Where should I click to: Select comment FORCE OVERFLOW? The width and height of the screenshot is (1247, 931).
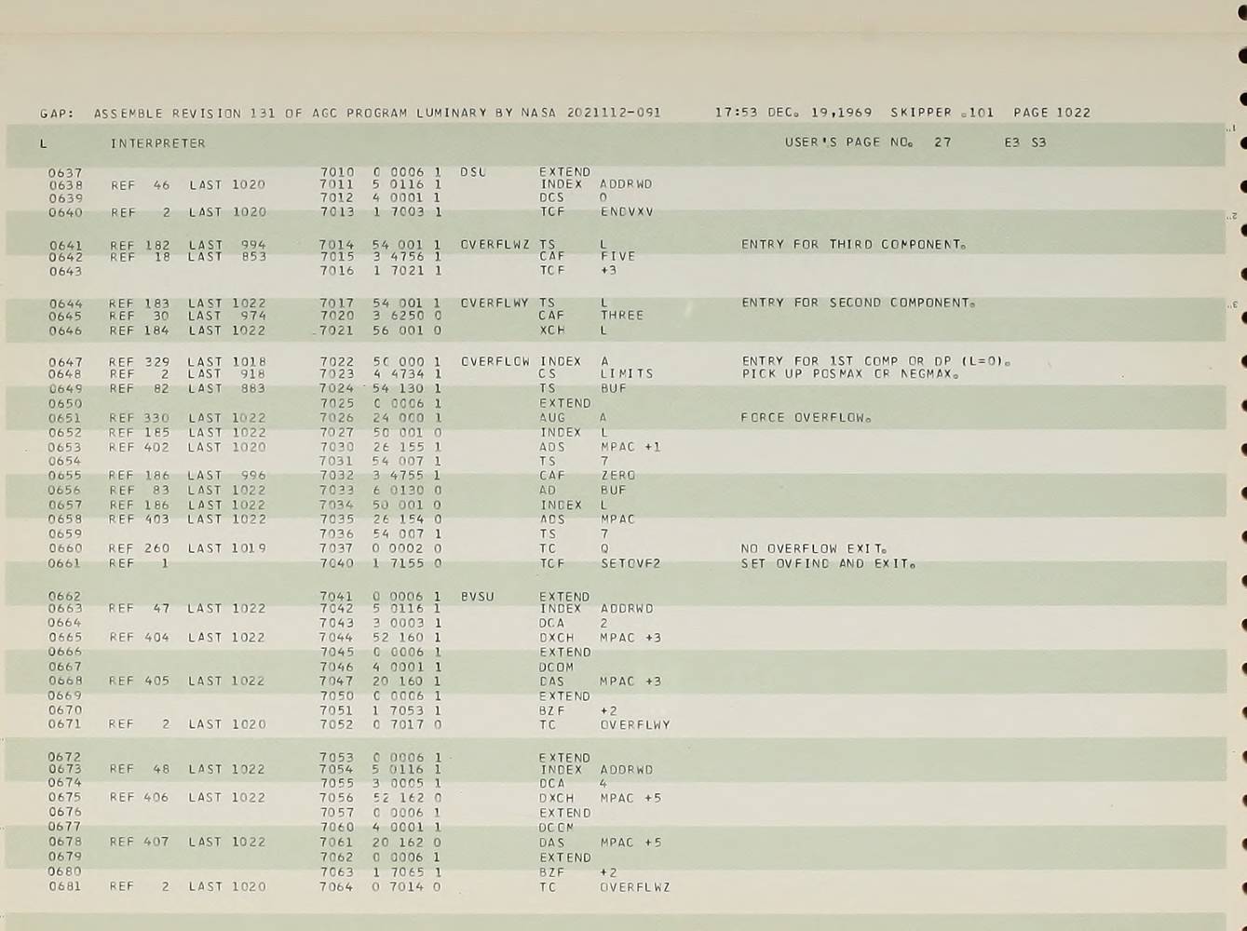pyautogui.click(x=806, y=418)
